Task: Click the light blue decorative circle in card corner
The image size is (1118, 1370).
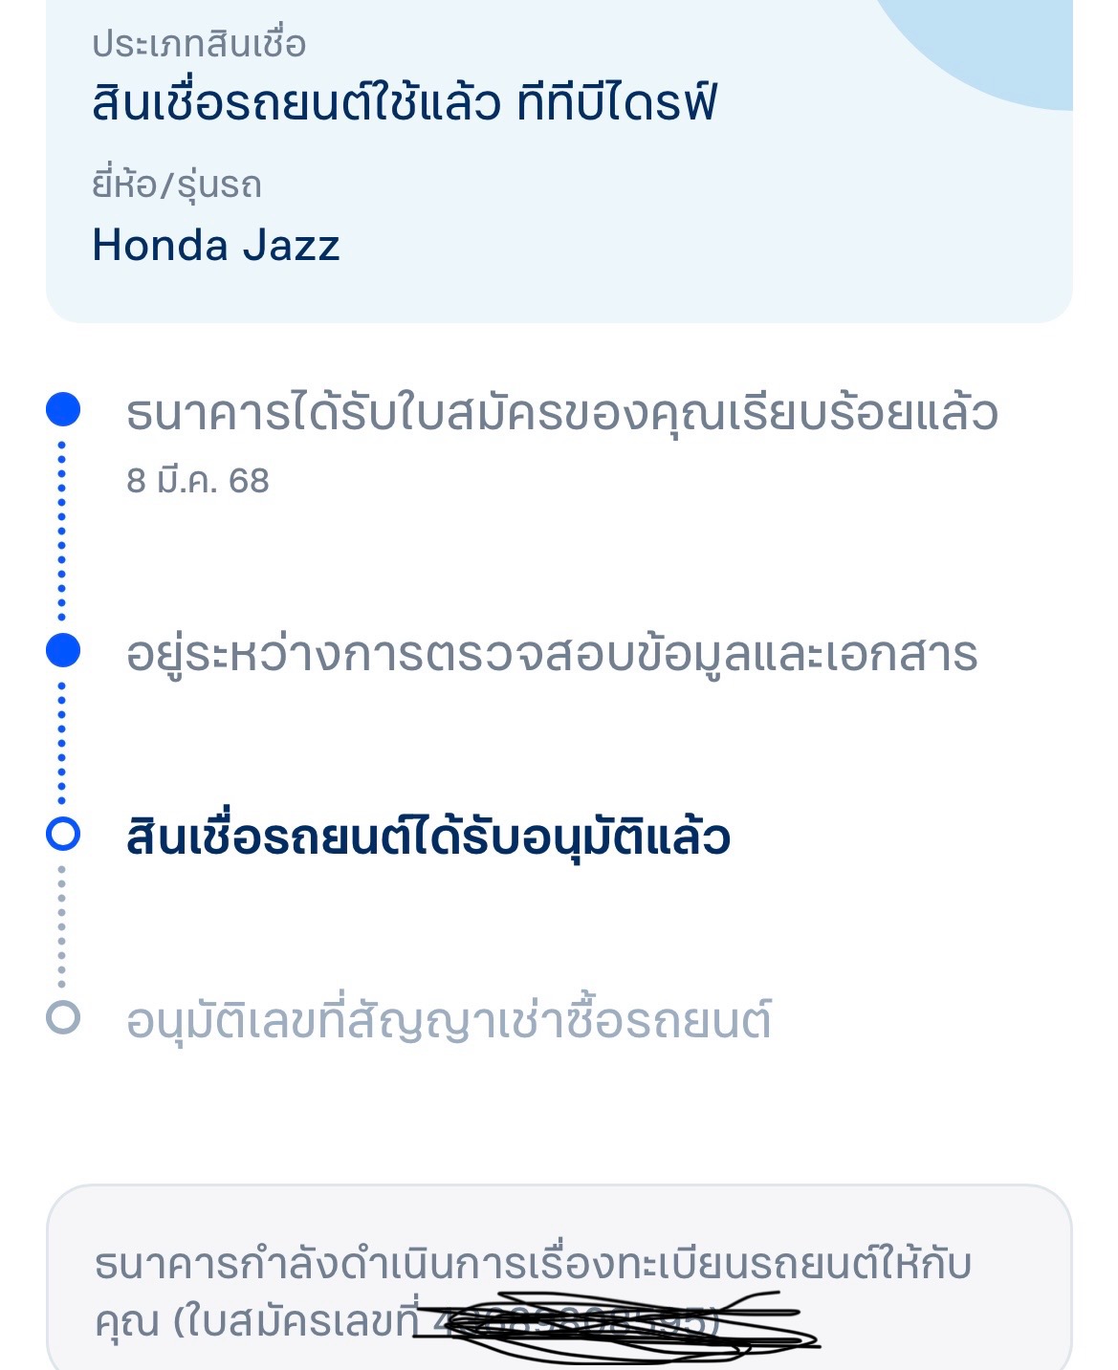Action: click(x=995, y=48)
